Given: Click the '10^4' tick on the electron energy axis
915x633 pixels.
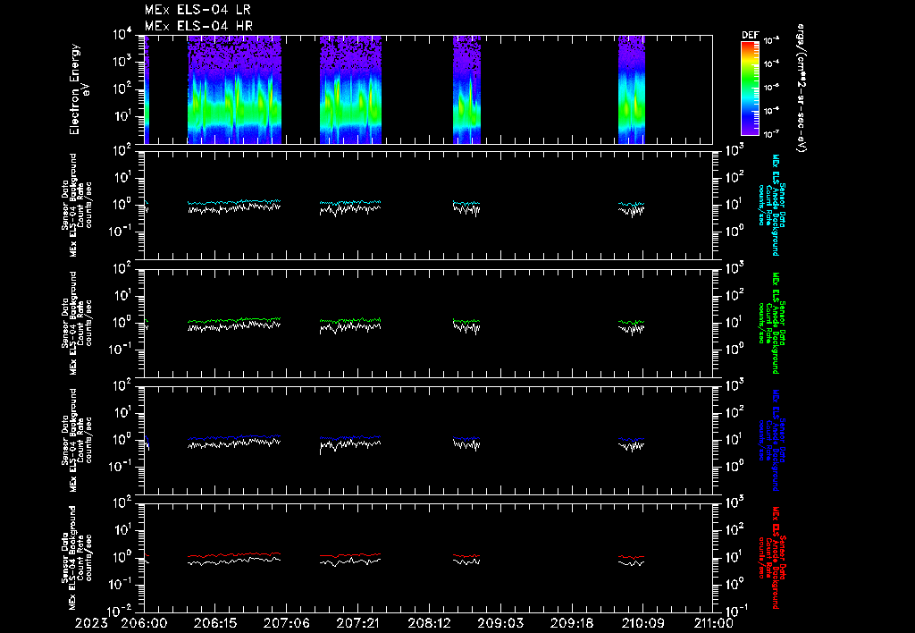Looking at the screenshot, I should [x=122, y=35].
